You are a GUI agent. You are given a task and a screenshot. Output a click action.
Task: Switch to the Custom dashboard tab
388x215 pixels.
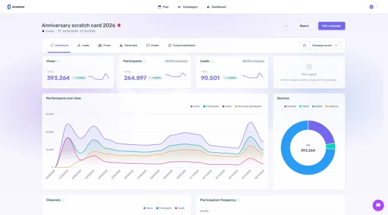click(x=181, y=45)
